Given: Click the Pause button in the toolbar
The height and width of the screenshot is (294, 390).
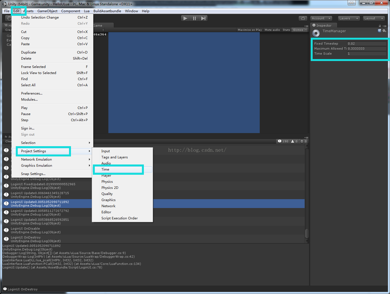Looking at the screenshot, I should click(x=194, y=18).
